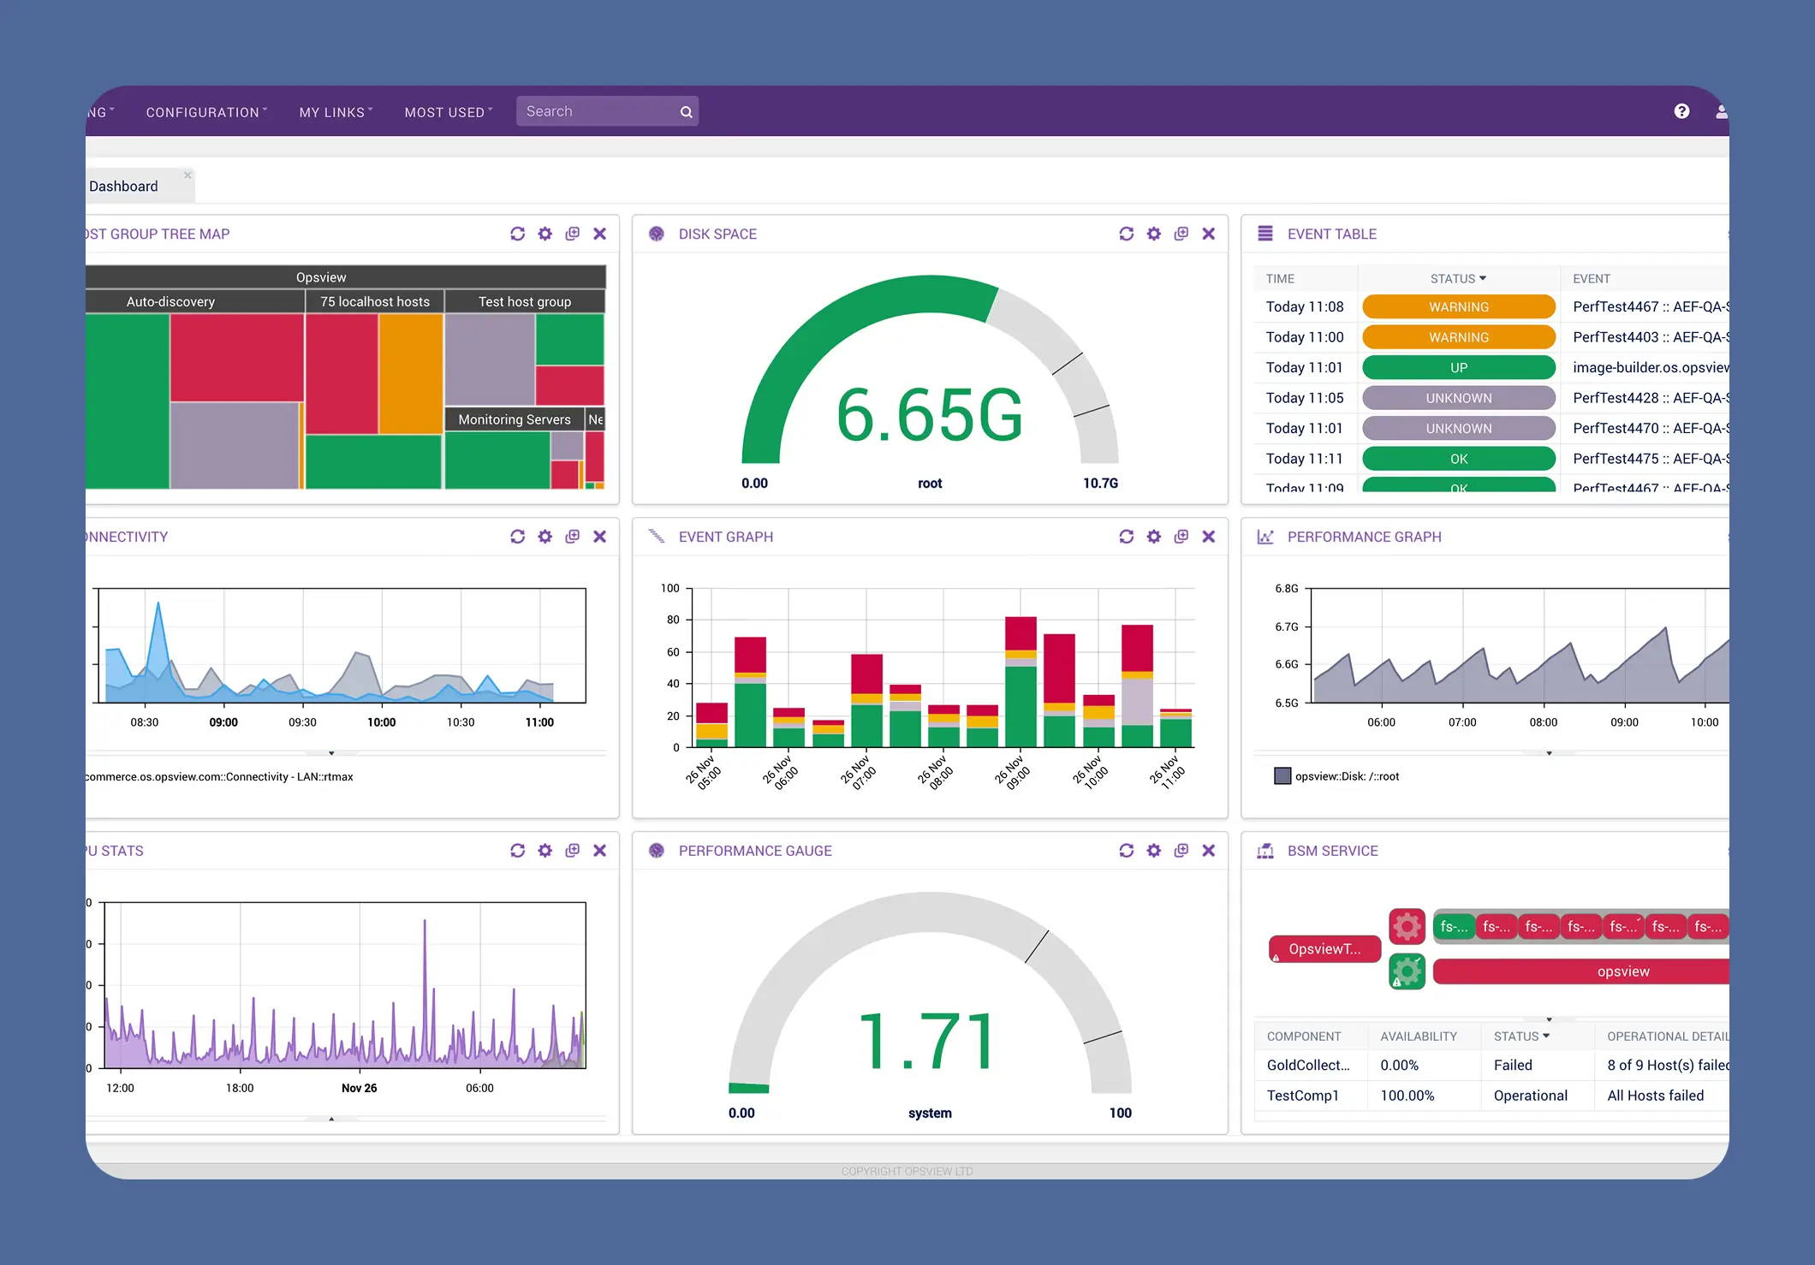This screenshot has width=1815, height=1265.
Task: Click the user profile icon
Action: (x=1721, y=111)
